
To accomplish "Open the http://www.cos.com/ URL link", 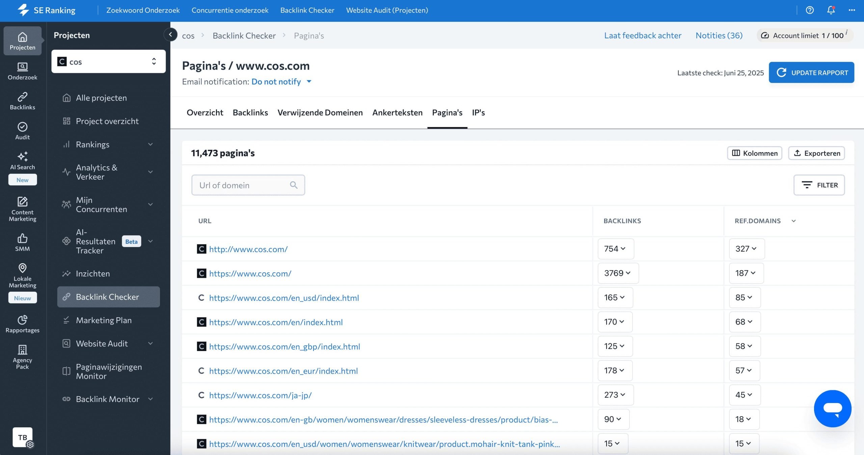I will pos(248,249).
